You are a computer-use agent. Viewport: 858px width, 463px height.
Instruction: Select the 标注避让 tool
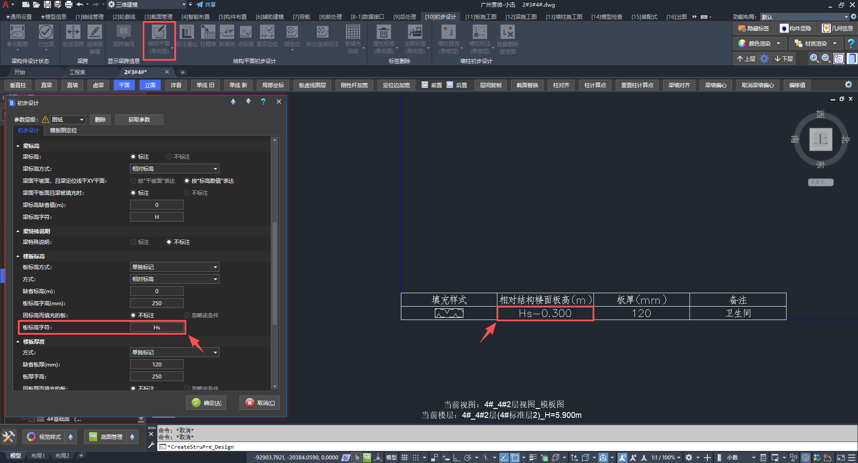(187, 36)
